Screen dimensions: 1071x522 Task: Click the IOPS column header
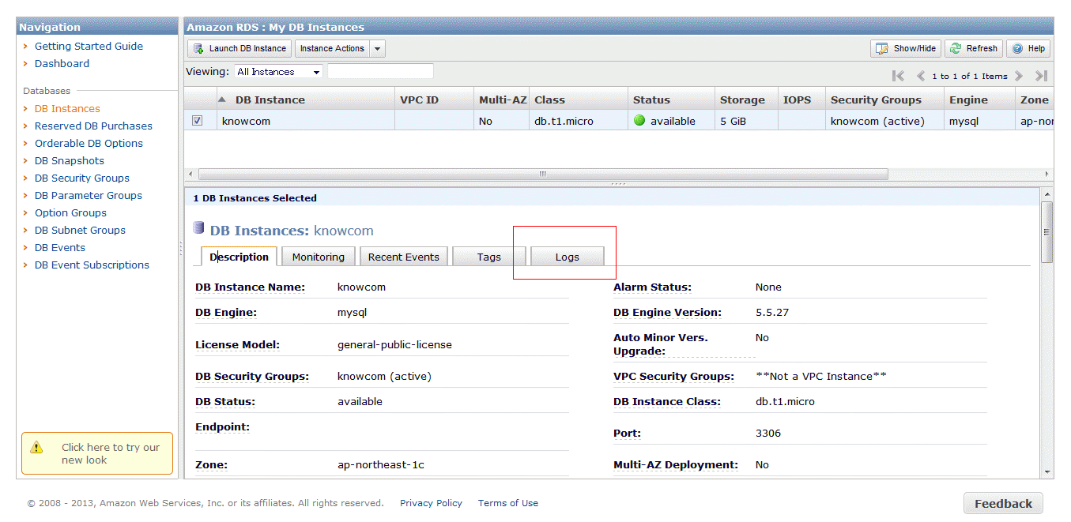coord(801,100)
